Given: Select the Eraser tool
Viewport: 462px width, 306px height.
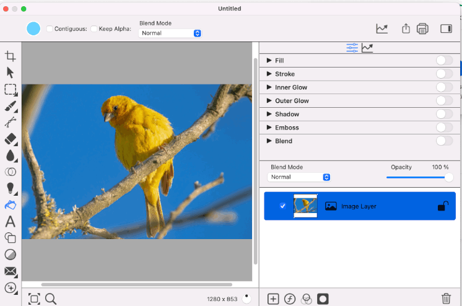Looking at the screenshot, I should coord(11,139).
